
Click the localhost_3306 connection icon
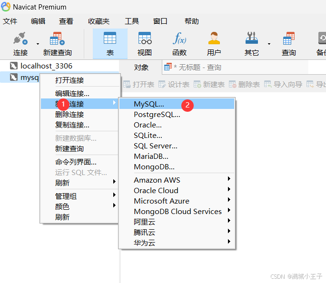coord(14,66)
